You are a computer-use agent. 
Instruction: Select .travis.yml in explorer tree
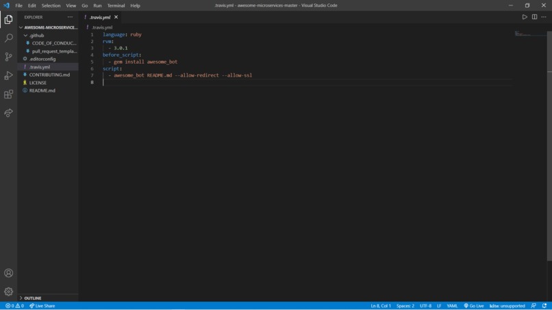[48, 67]
